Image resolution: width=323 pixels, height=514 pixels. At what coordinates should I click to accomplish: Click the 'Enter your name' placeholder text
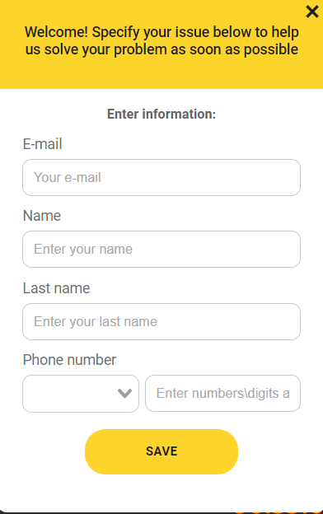point(83,250)
